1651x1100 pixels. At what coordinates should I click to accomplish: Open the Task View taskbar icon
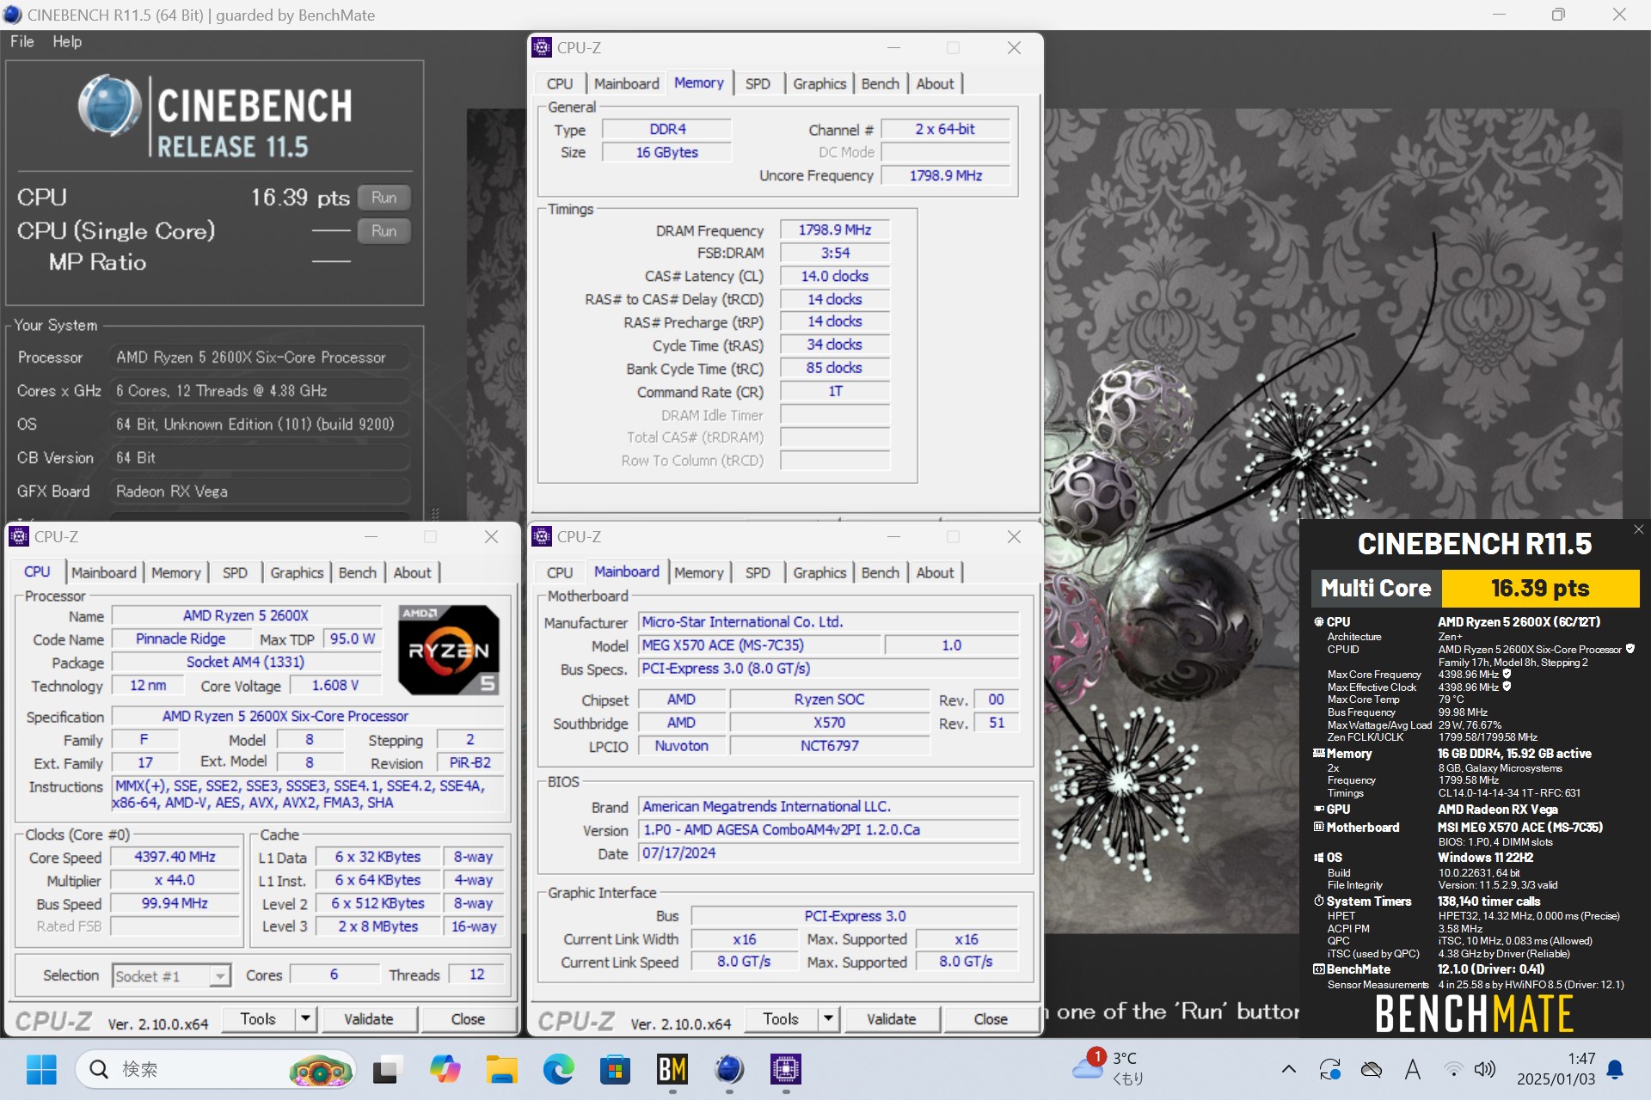[x=388, y=1069]
